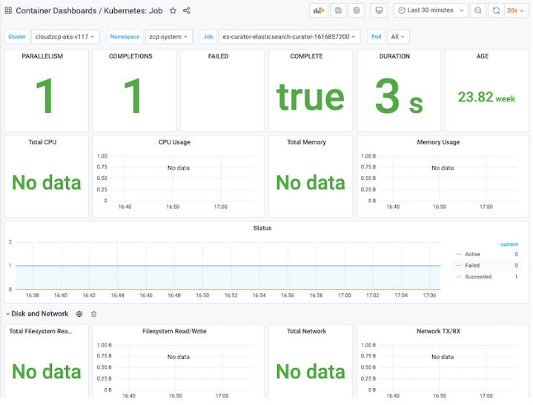
Task: Add a new panel
Action: 319,10
